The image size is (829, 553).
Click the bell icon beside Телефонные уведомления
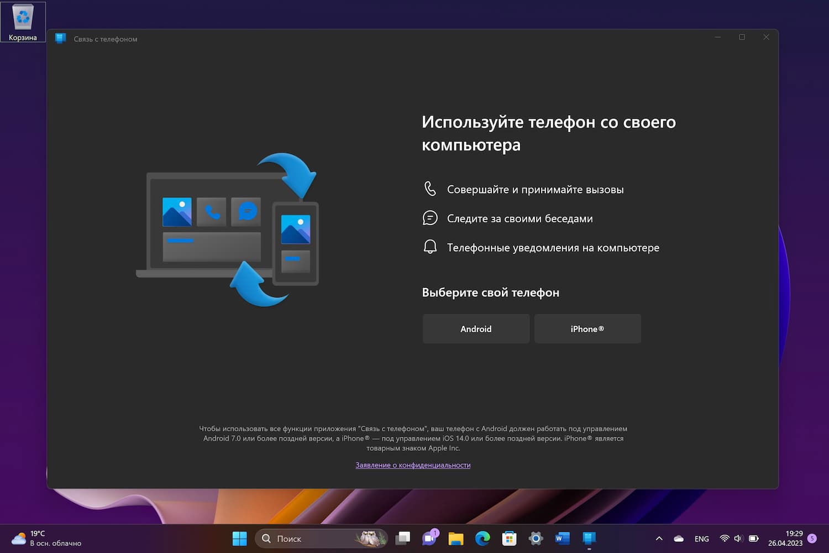point(430,247)
